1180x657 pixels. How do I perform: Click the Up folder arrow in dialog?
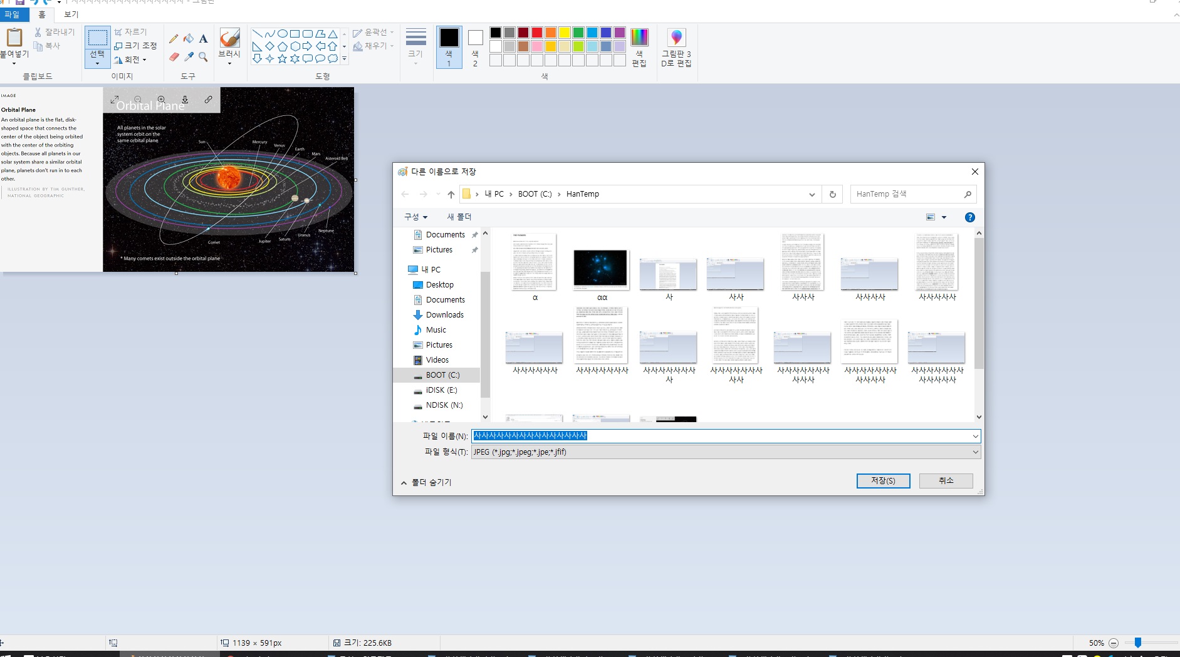tap(451, 195)
